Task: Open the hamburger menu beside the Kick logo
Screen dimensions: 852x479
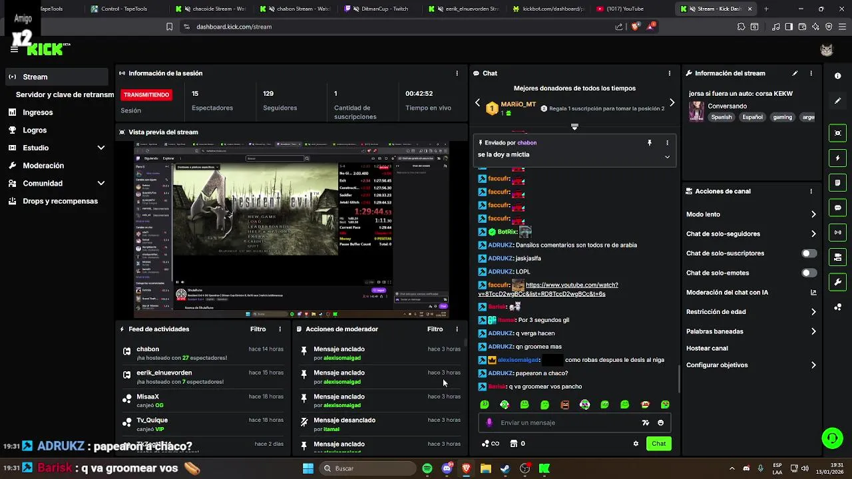Action: (x=14, y=49)
